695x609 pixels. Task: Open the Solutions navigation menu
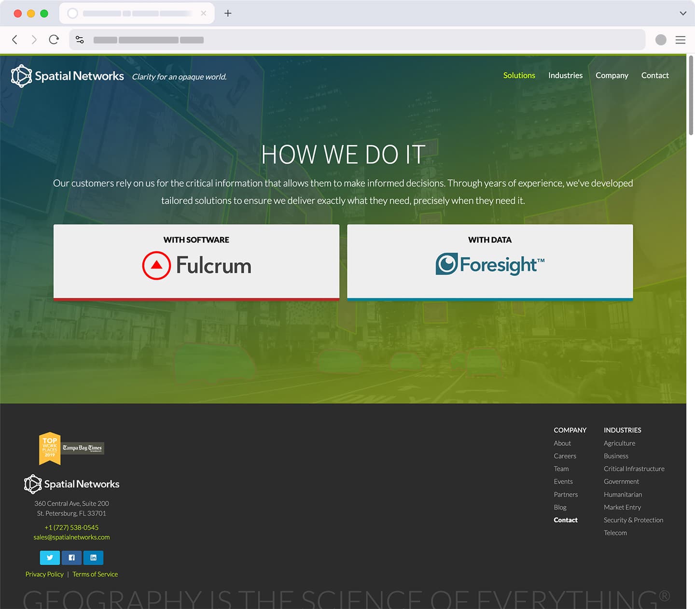519,75
